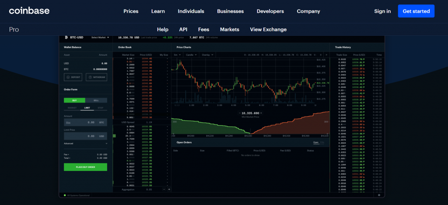
Task: Open the Developers menu
Action: [270, 11]
